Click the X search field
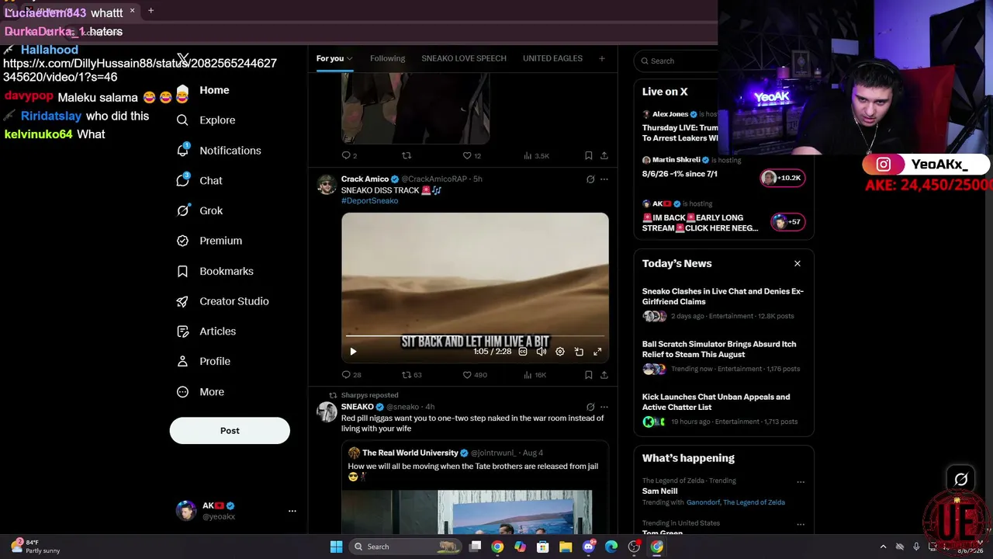Screen dimensions: 993x559 (x=683, y=61)
